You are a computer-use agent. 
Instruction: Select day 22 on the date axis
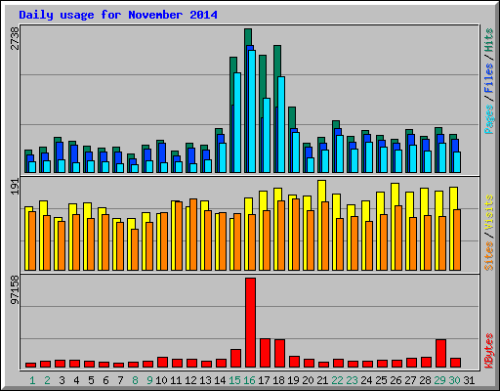click(337, 380)
